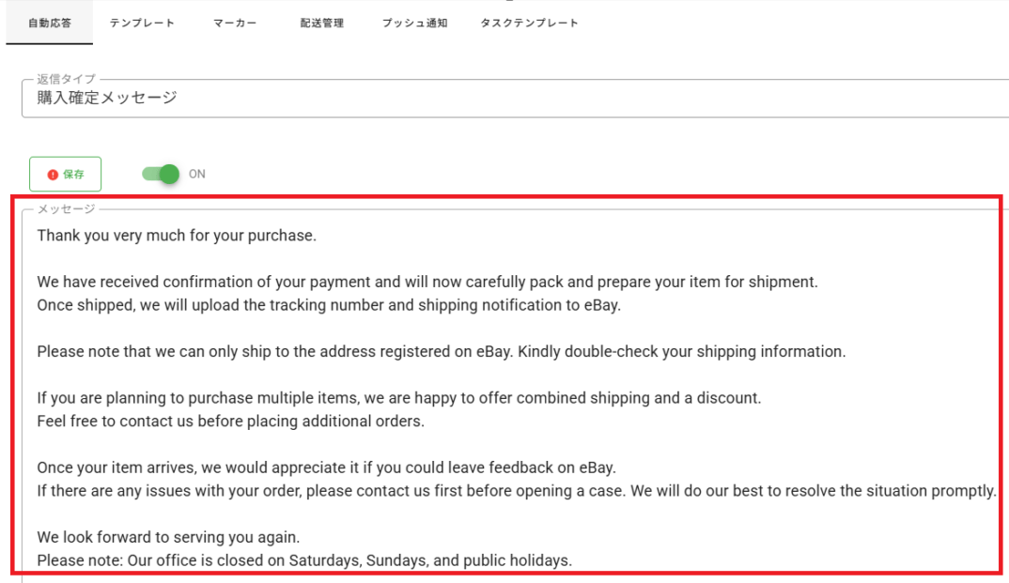Click the ON label beside the switch
The height and width of the screenshot is (583, 1009).
[x=197, y=175]
